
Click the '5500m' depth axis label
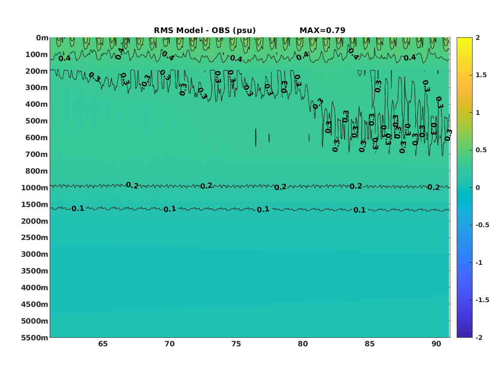[35, 337]
